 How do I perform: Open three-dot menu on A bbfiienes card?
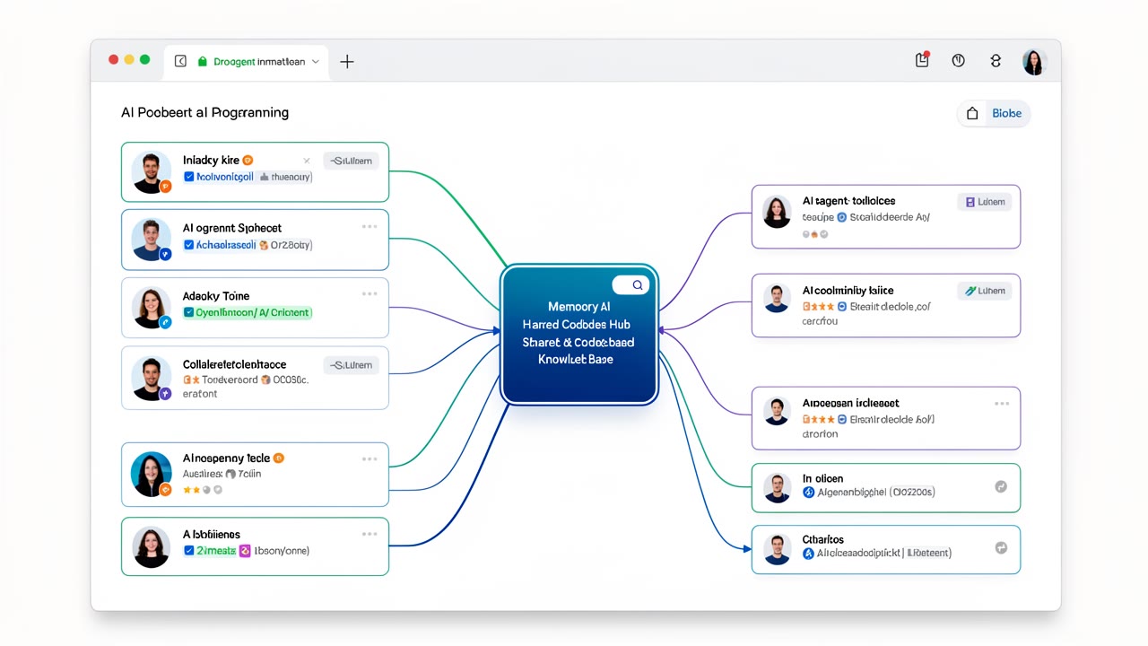(x=370, y=534)
